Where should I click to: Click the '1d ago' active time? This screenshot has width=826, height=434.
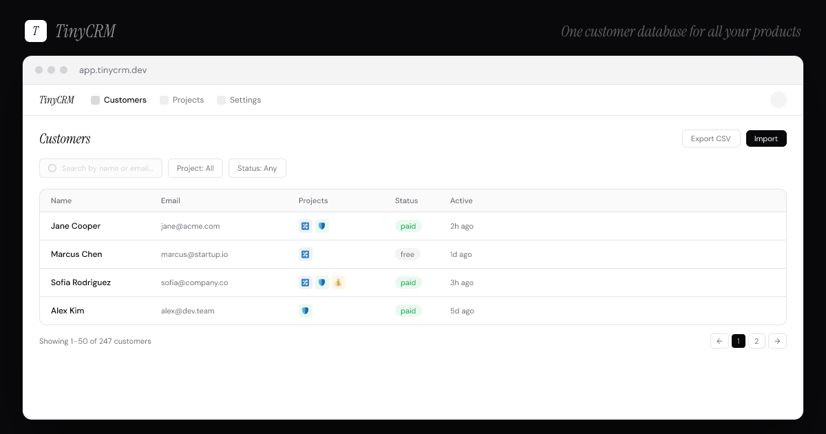pos(461,254)
